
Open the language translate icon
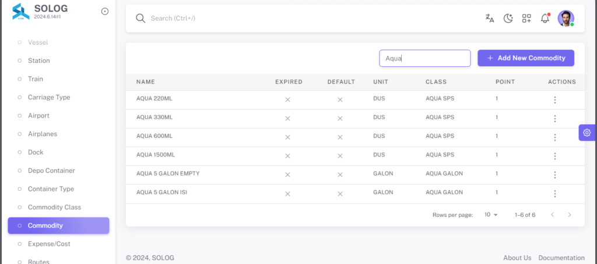(x=490, y=18)
